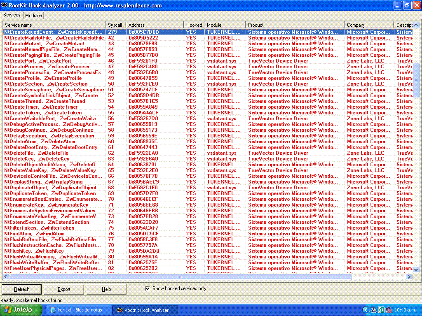422x316 pixels.
Task: Select the NtCreateSemaphore service row
Action: pos(208,90)
